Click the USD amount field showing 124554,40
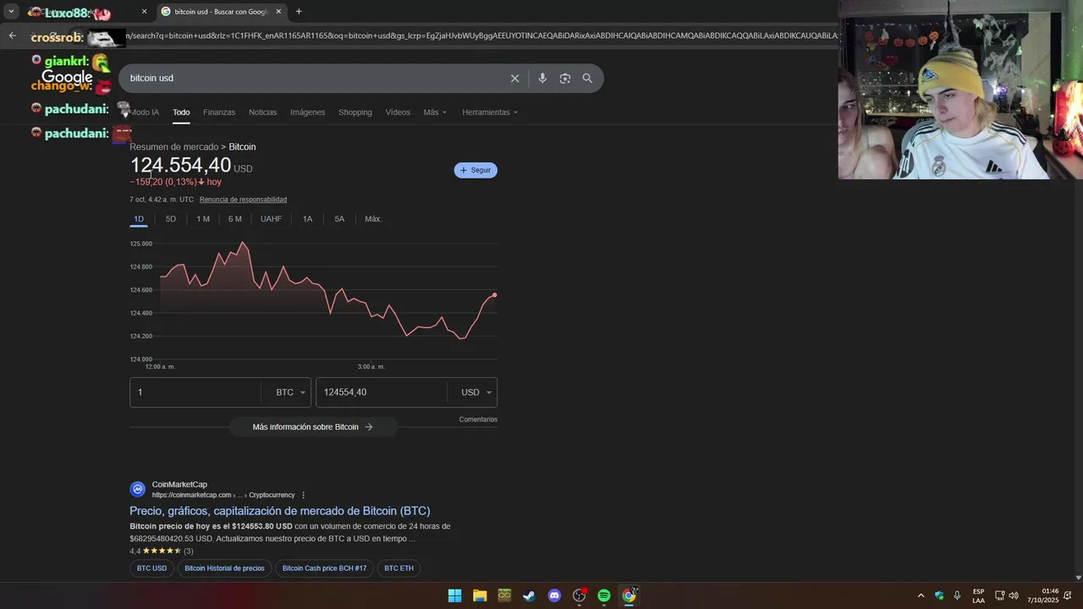 tap(382, 392)
